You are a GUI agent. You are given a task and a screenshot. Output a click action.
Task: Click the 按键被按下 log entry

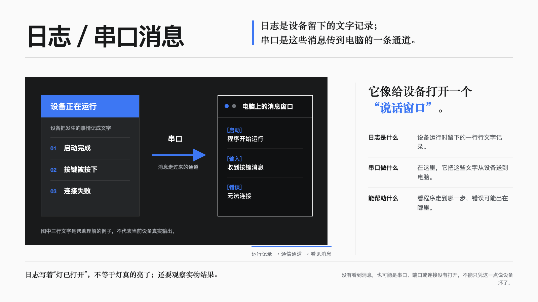(81, 169)
